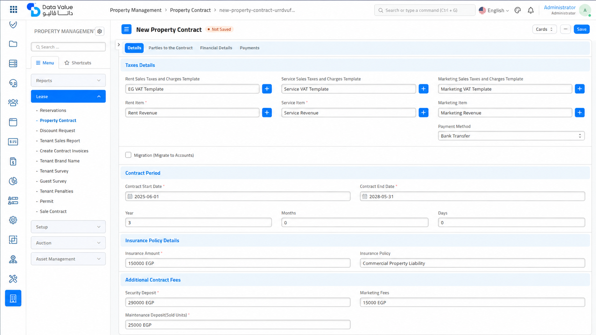The width and height of the screenshot is (596, 335).
Task: Collapse the Lease menu section
Action: (68, 96)
